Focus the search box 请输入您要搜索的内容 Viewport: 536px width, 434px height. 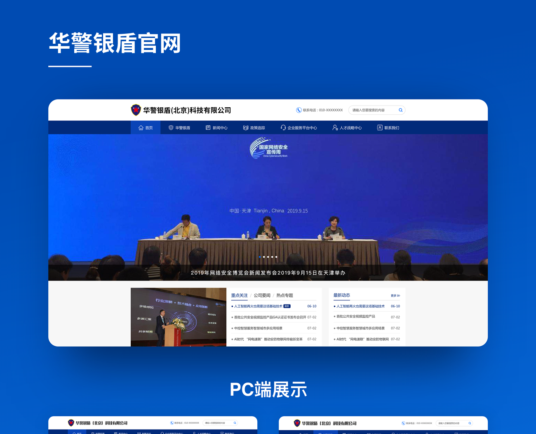(x=373, y=110)
